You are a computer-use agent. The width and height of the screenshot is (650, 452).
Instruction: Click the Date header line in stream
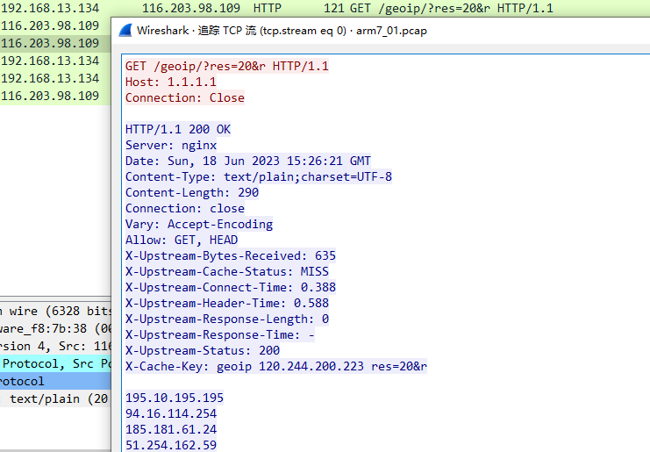[247, 161]
